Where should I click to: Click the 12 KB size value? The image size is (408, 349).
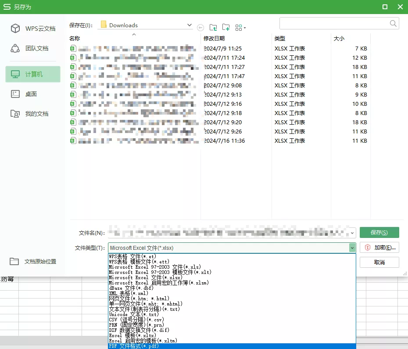[360, 58]
